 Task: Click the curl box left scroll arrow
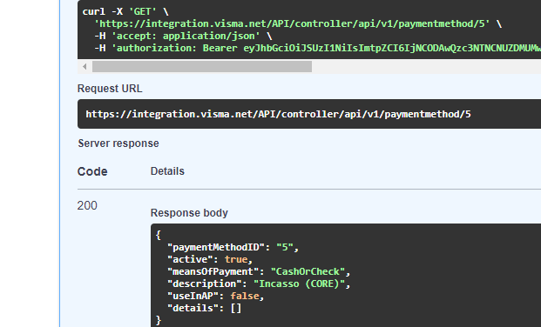click(85, 66)
